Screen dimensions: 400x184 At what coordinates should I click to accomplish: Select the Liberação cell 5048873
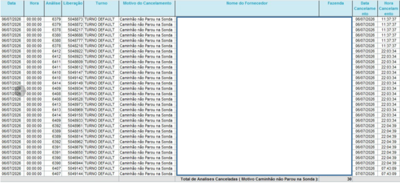(x=73, y=19)
